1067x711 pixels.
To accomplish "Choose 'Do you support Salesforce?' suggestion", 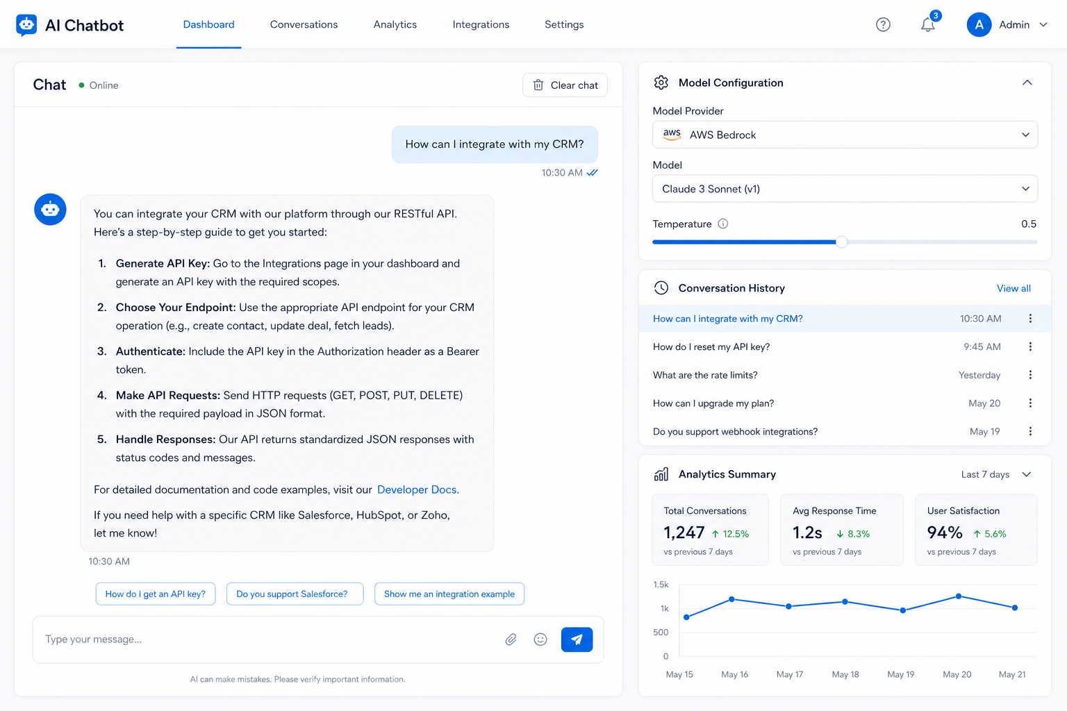I will click(x=295, y=594).
